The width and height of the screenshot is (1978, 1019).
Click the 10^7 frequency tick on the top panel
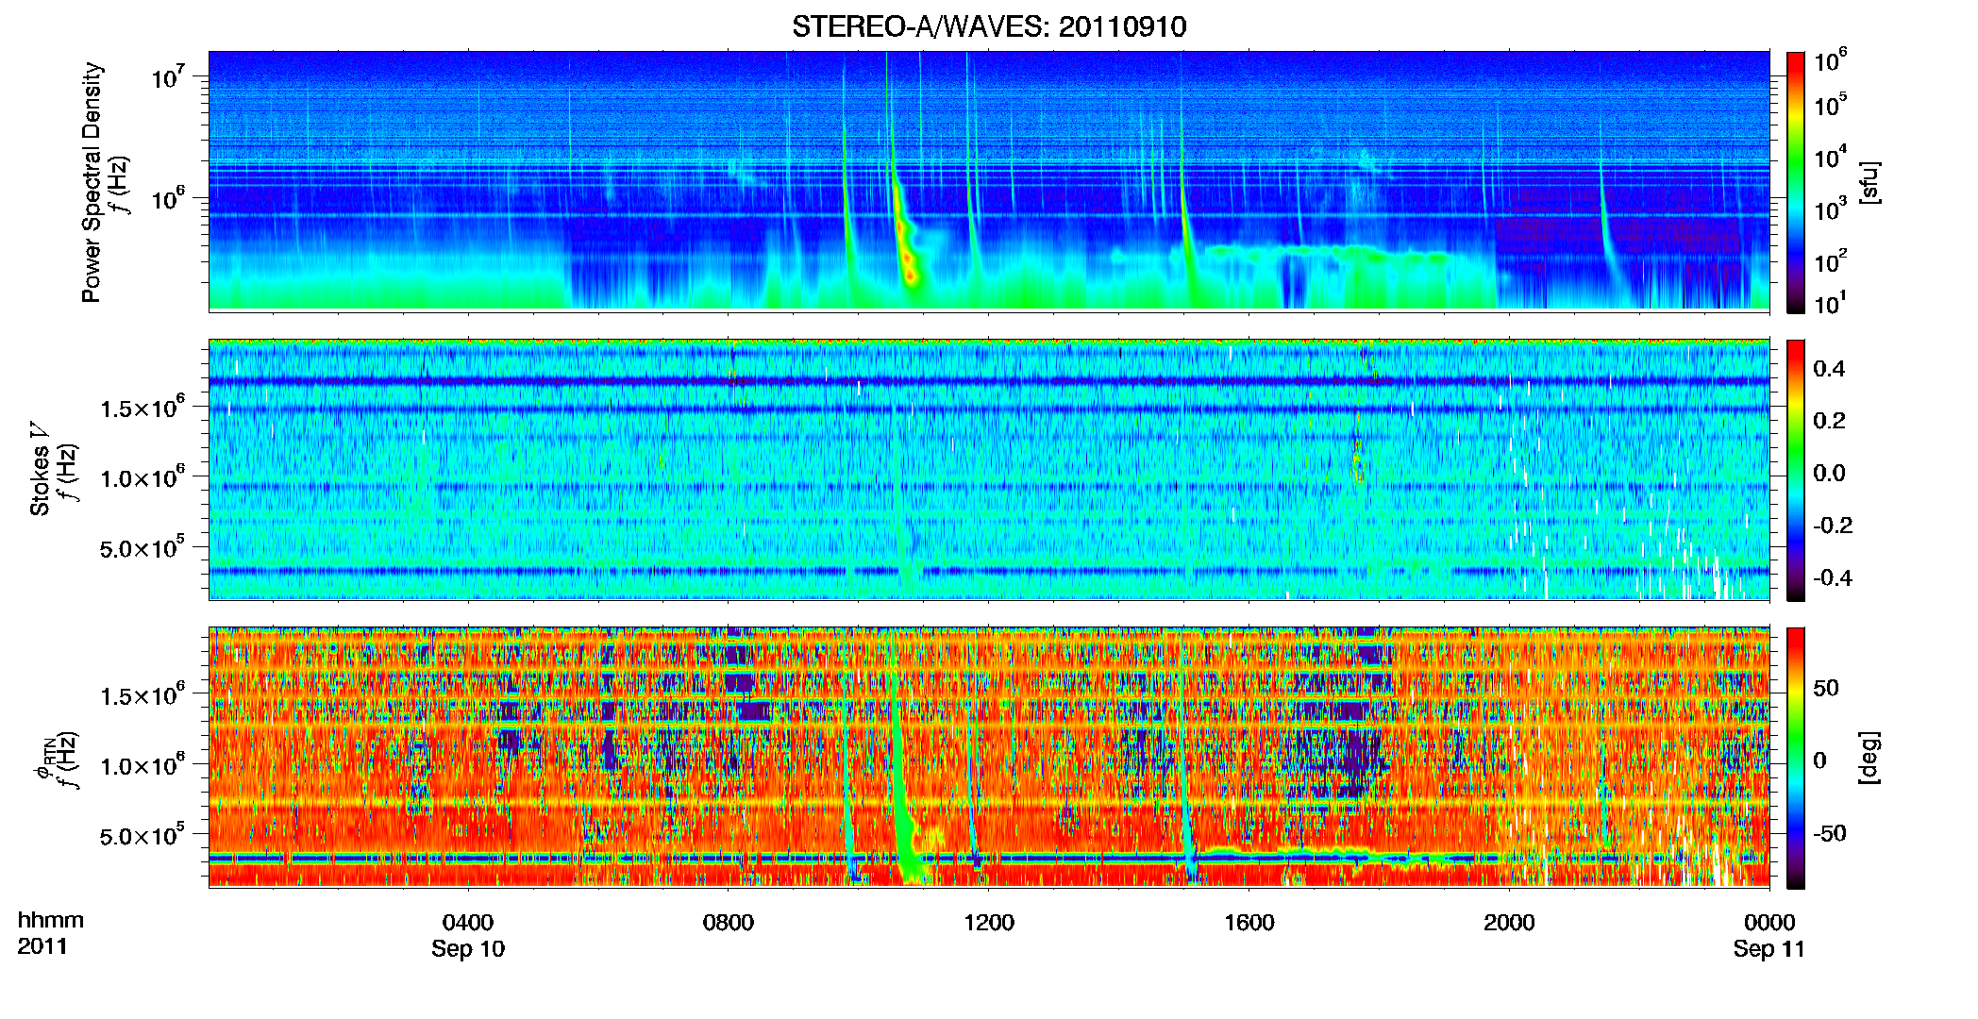click(x=166, y=76)
